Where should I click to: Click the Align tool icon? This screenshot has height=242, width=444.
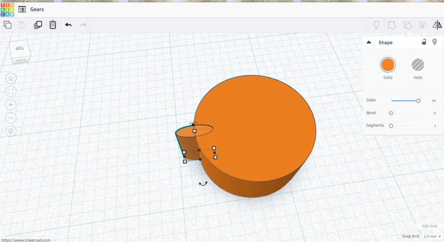point(422,25)
